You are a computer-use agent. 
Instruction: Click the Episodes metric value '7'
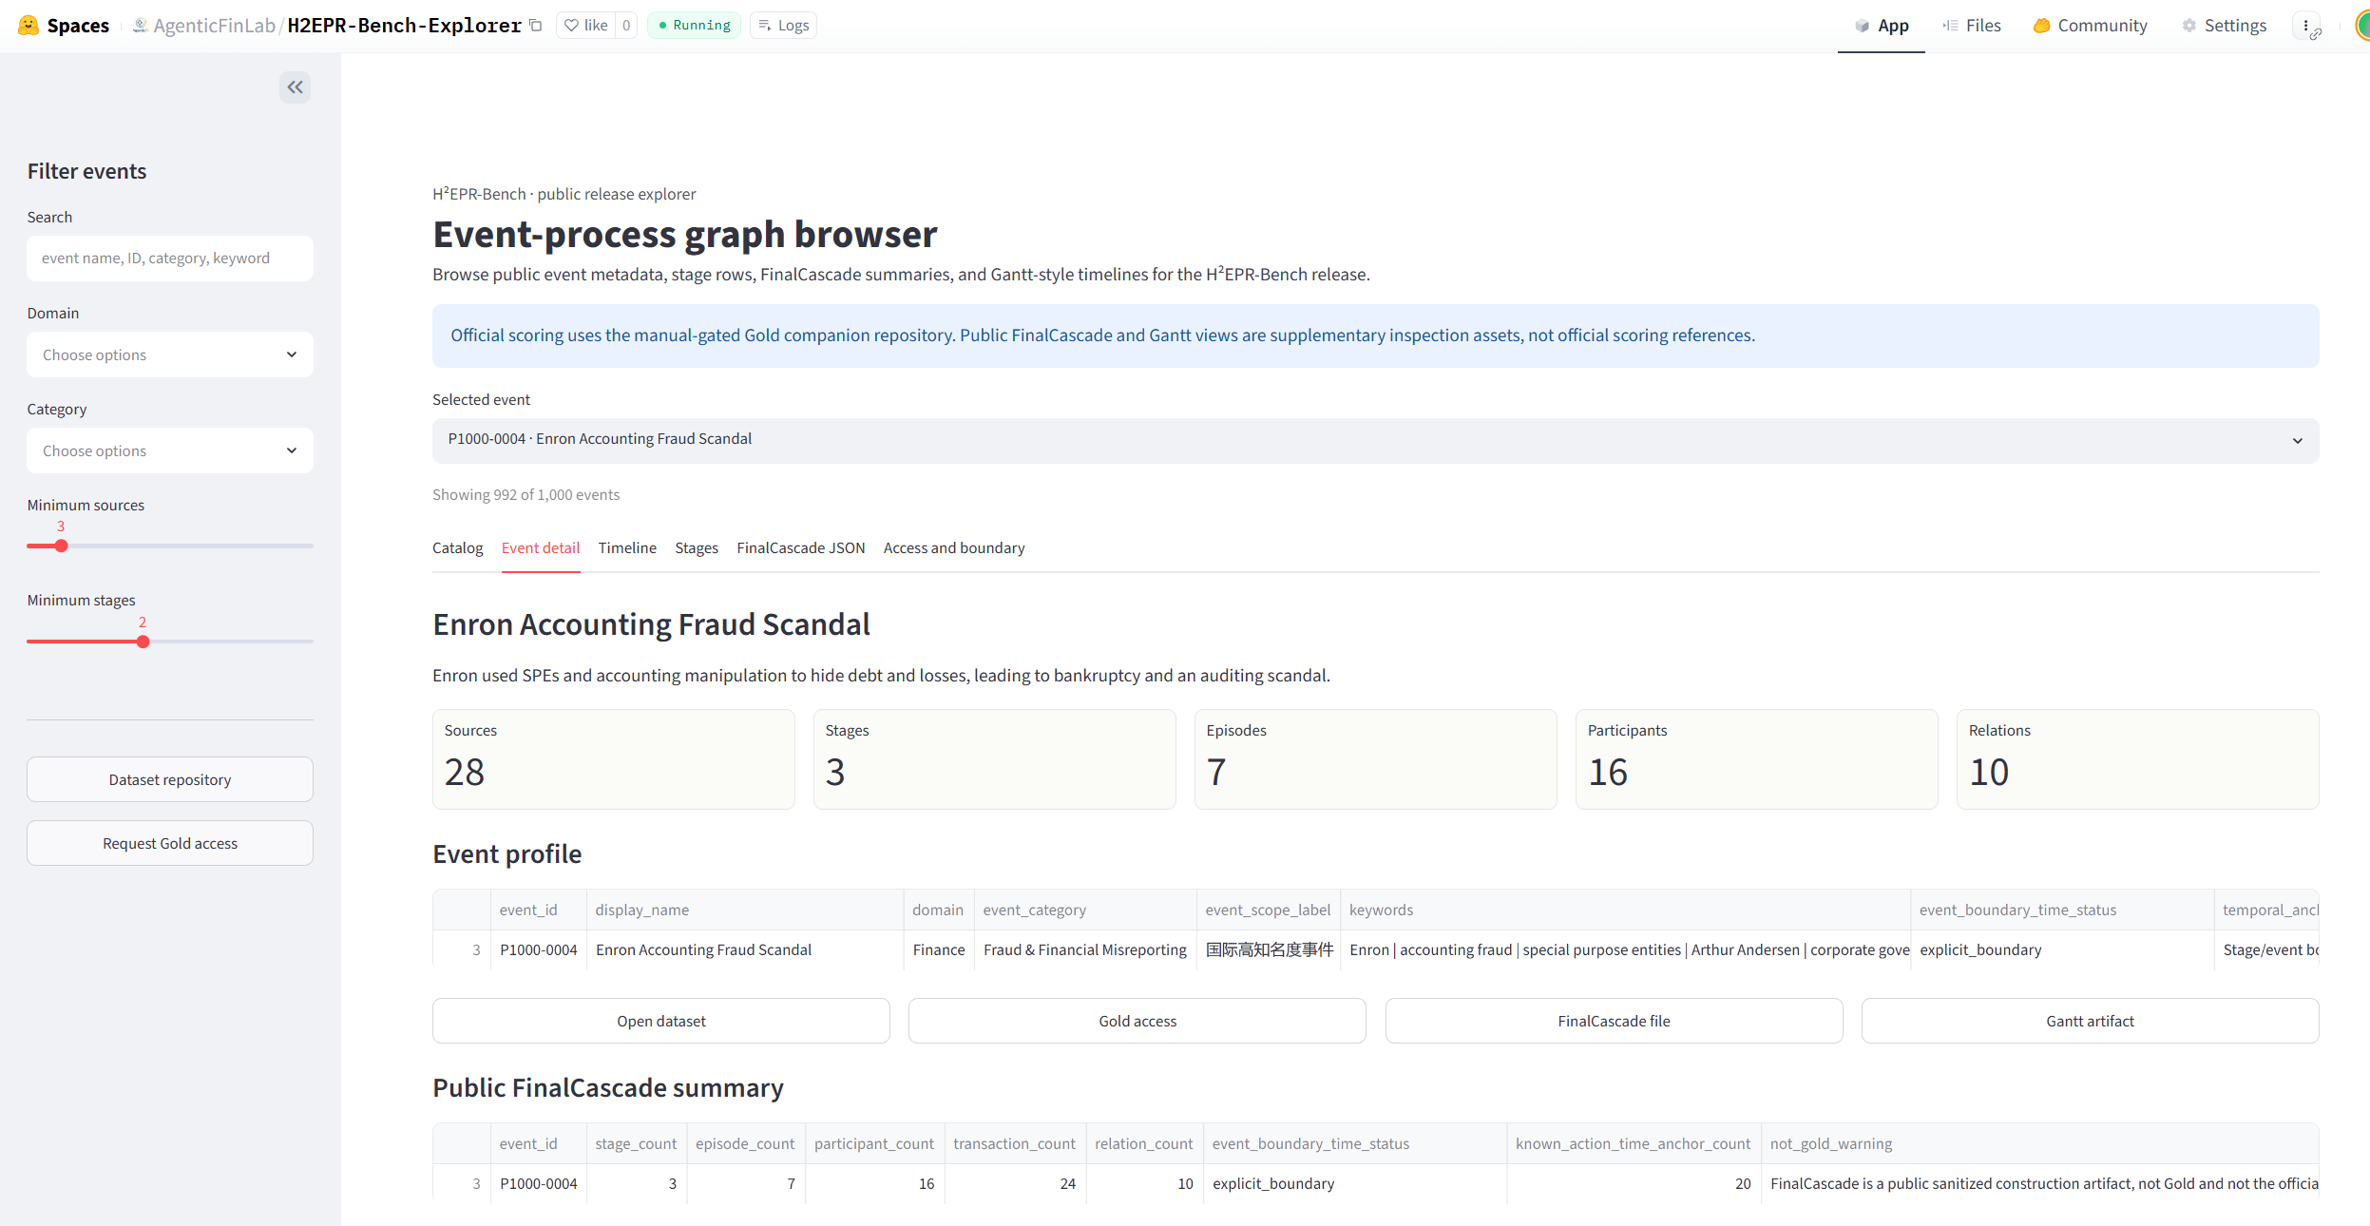1216,773
